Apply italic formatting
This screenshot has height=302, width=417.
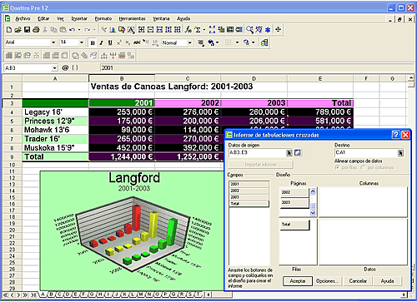point(101,42)
